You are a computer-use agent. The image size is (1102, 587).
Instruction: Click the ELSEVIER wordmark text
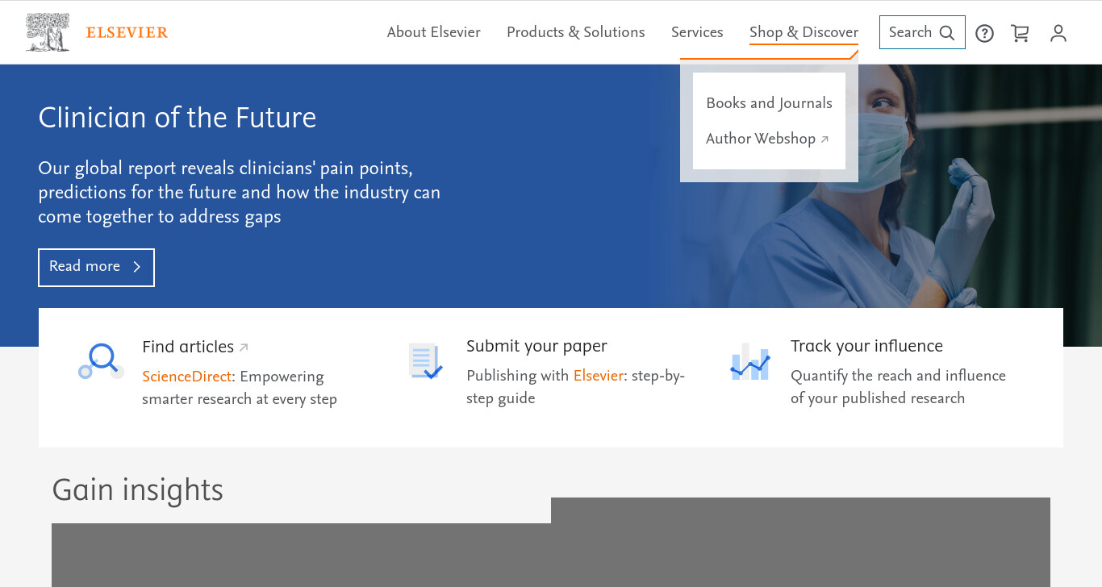click(x=127, y=33)
